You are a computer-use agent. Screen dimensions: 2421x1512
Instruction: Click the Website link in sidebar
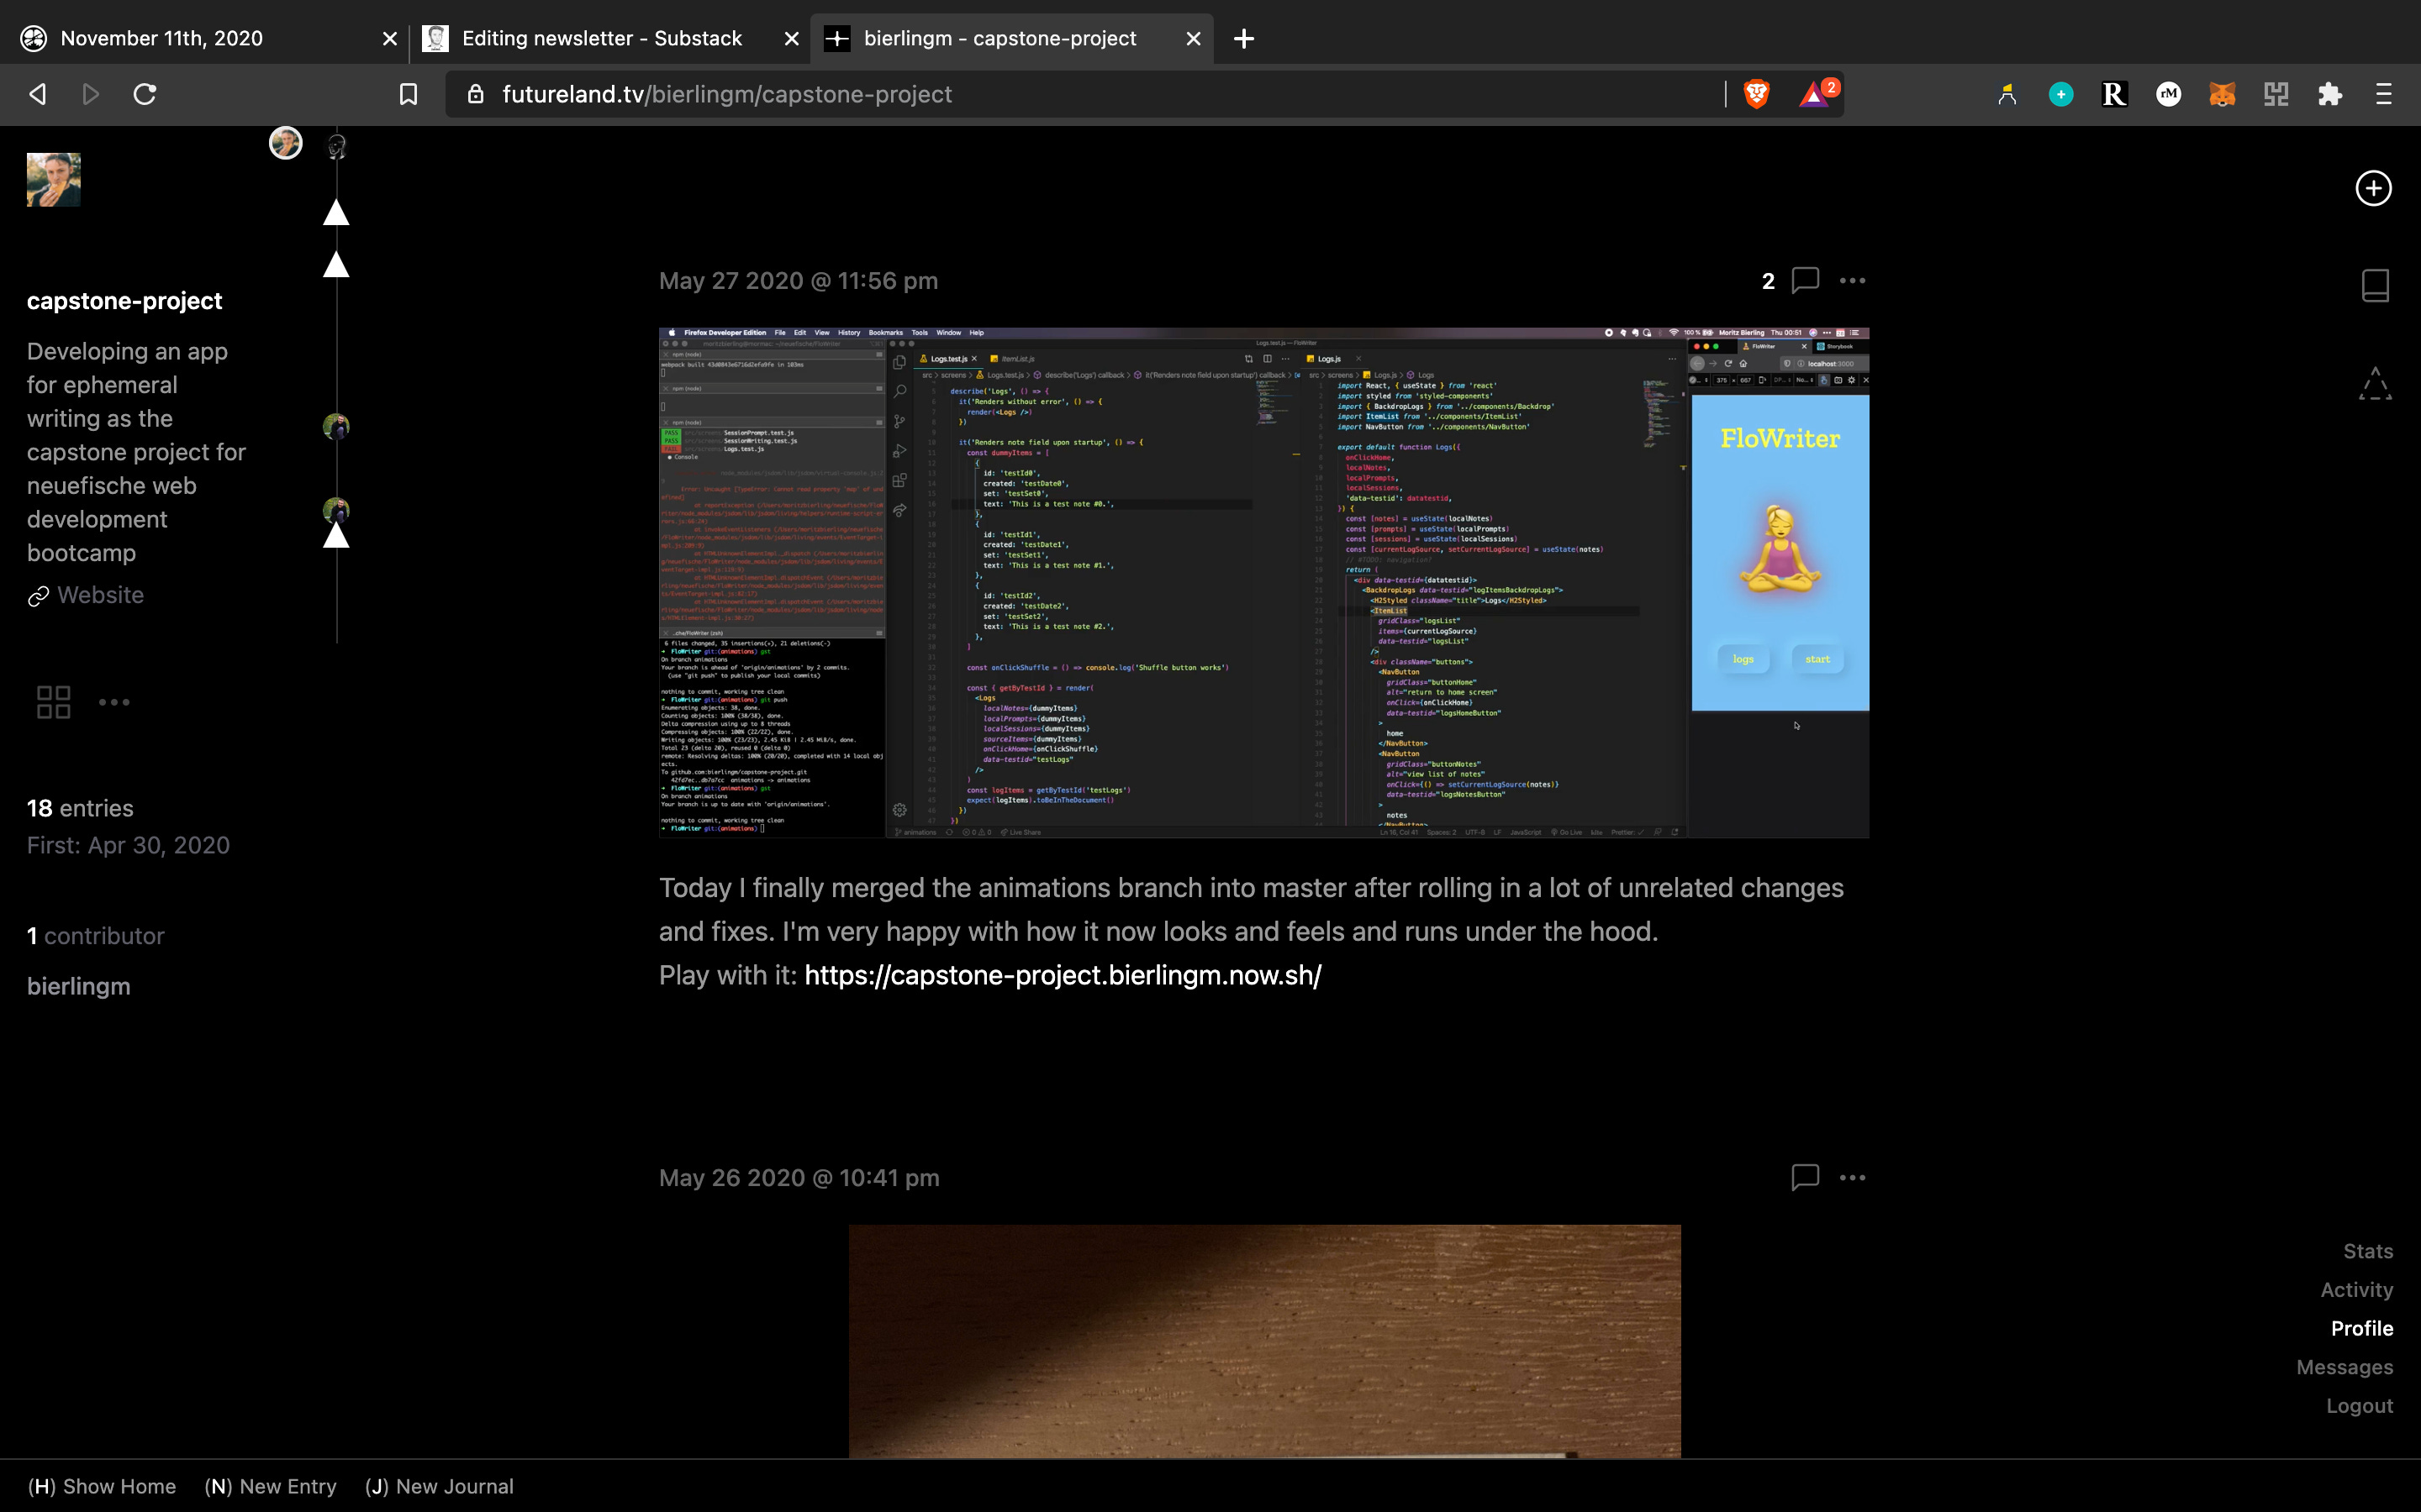click(x=100, y=595)
